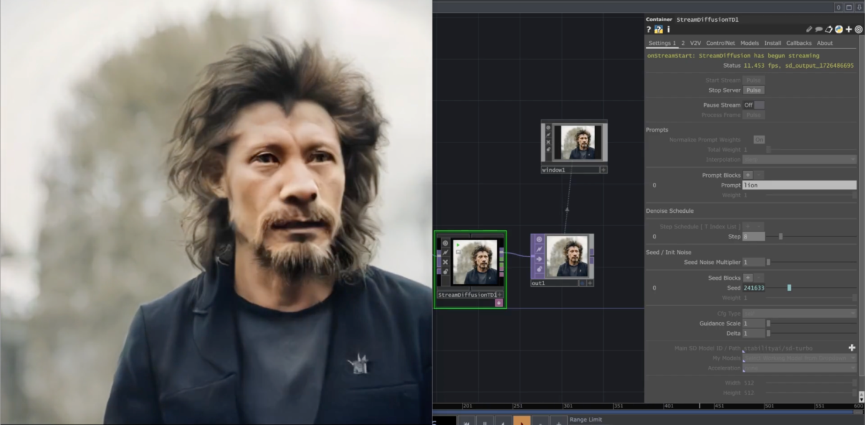Image resolution: width=865 pixels, height=425 pixels.
Task: Click the Guidance Scale value field
Action: 753,324
